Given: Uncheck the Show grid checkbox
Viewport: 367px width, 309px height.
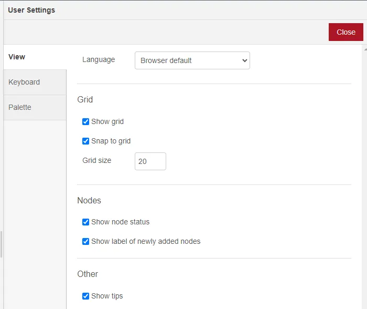Looking at the screenshot, I should [x=85, y=121].
